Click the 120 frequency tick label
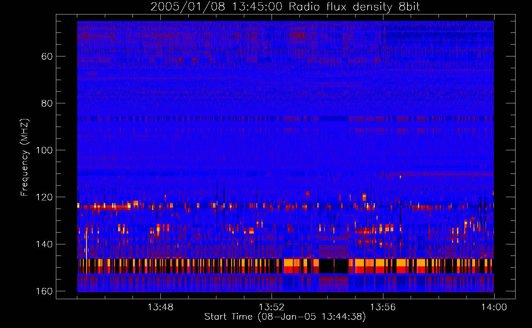This screenshot has width=532, height=328. pyautogui.click(x=44, y=197)
